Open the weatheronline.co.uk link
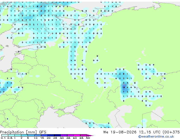180x139 pixels. 156,136
